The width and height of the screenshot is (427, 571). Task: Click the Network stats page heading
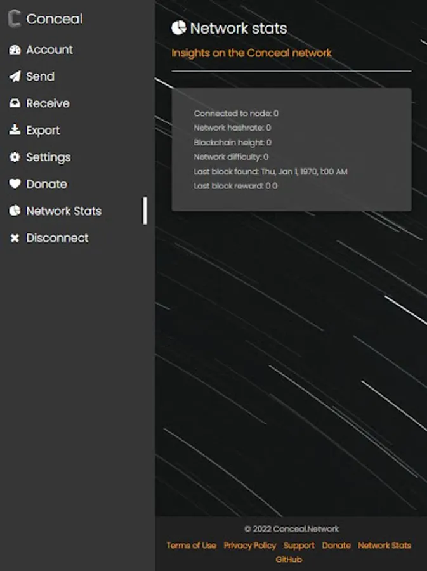tap(239, 29)
